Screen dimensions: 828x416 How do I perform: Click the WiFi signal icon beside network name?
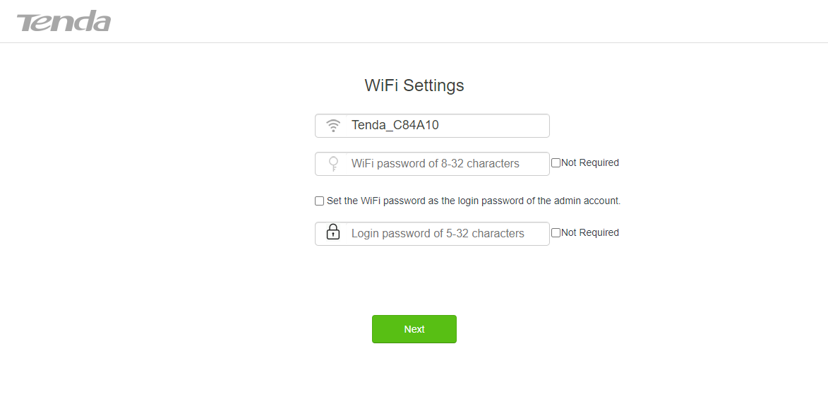coord(332,126)
